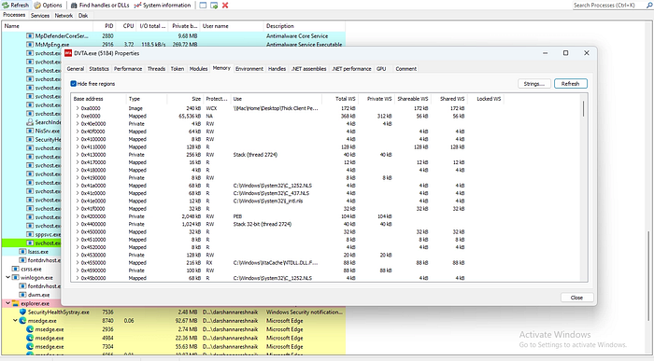
Task: Click the explorer.exe folder icon
Action: 16,303
